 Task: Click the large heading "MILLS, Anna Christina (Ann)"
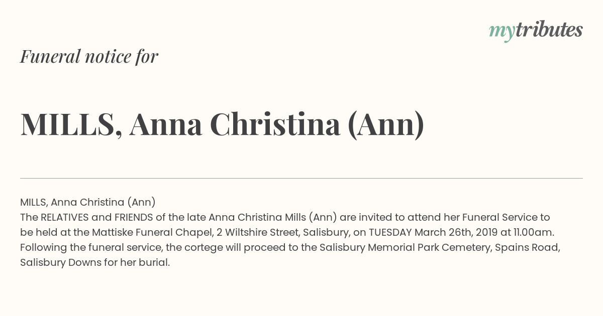(222, 124)
